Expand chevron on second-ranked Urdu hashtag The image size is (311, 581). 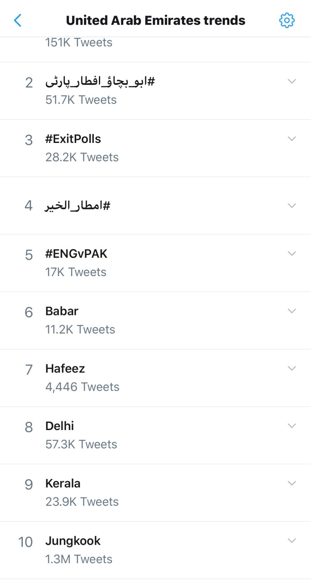(292, 81)
